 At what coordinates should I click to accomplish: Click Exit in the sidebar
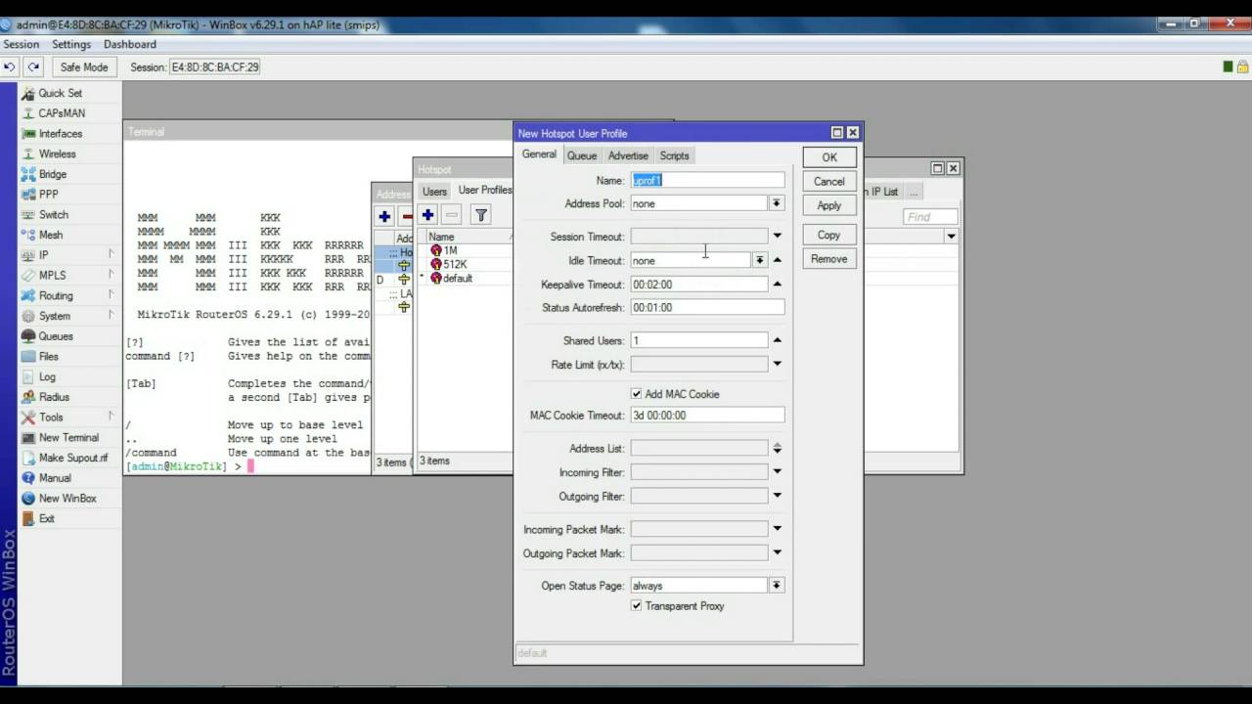tap(46, 518)
